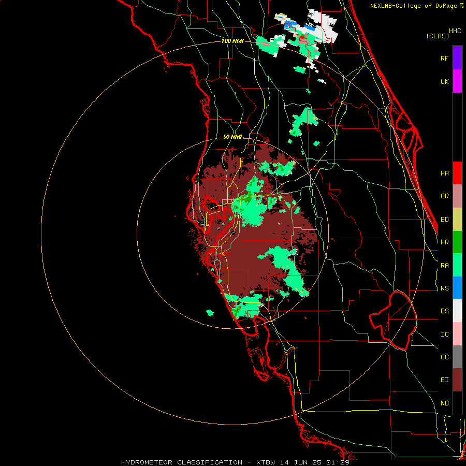Image resolution: width=466 pixels, height=466 pixels.
Task: Click the mint green RA legend swatch
Action: click(457, 265)
